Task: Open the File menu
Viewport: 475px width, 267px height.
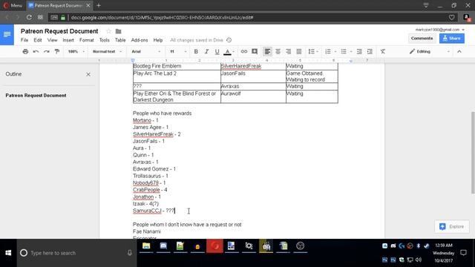Action: 24,40
